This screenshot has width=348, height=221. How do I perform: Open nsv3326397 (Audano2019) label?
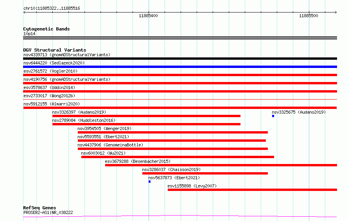point(79,112)
